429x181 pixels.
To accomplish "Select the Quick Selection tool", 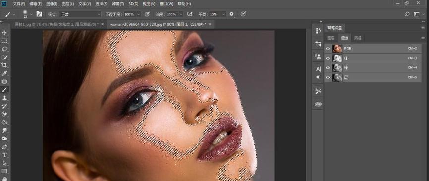I will click(x=4, y=57).
